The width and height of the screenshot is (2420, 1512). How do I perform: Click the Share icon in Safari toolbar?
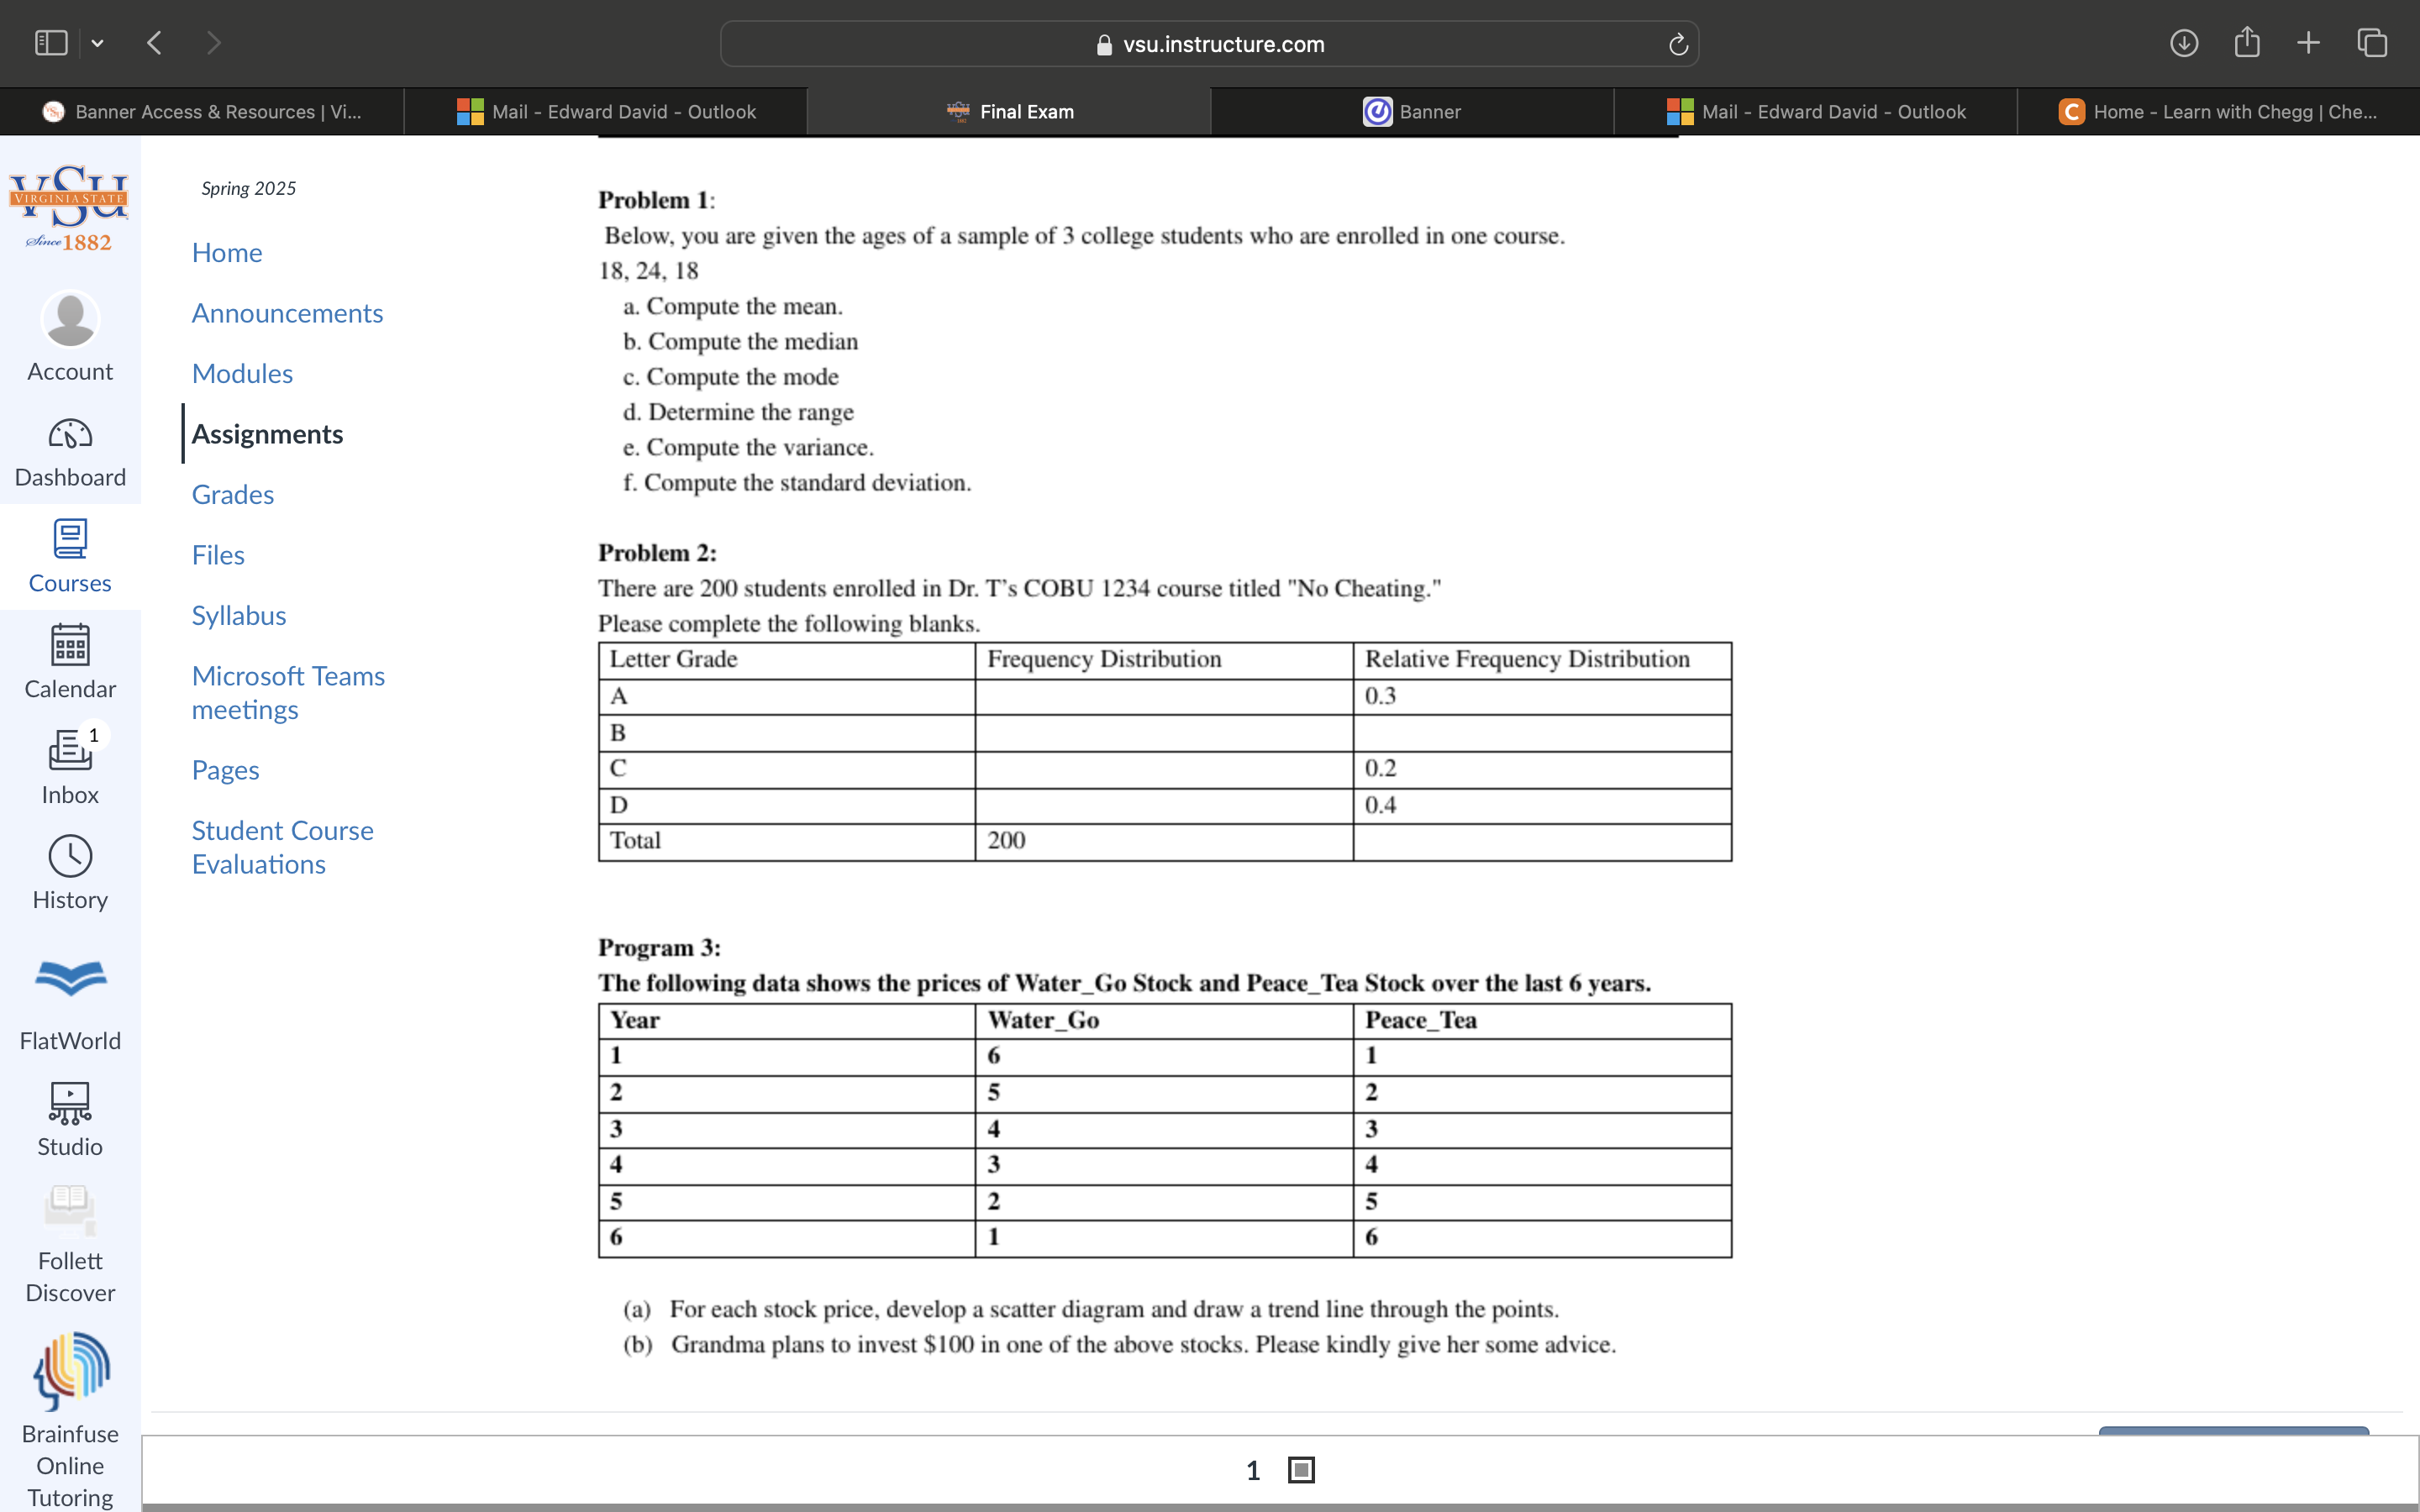tap(2247, 42)
